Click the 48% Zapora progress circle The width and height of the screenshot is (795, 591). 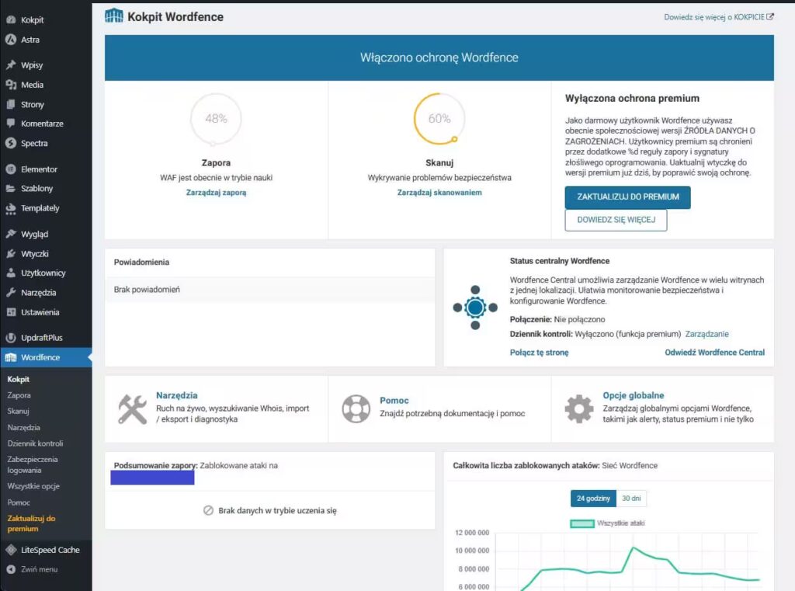coord(216,119)
